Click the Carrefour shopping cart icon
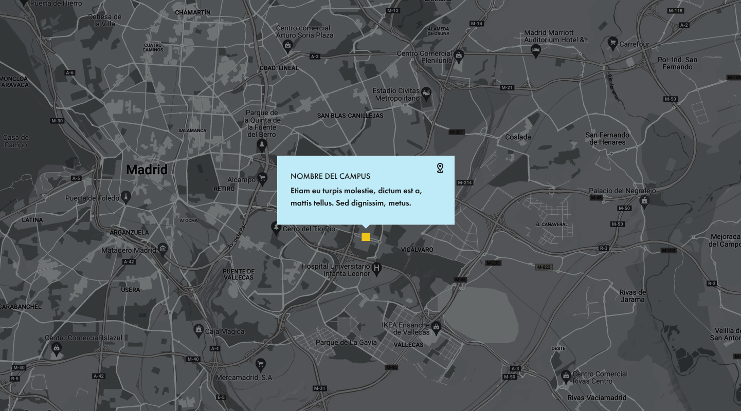Screen dimensions: 741x411 coord(612,42)
